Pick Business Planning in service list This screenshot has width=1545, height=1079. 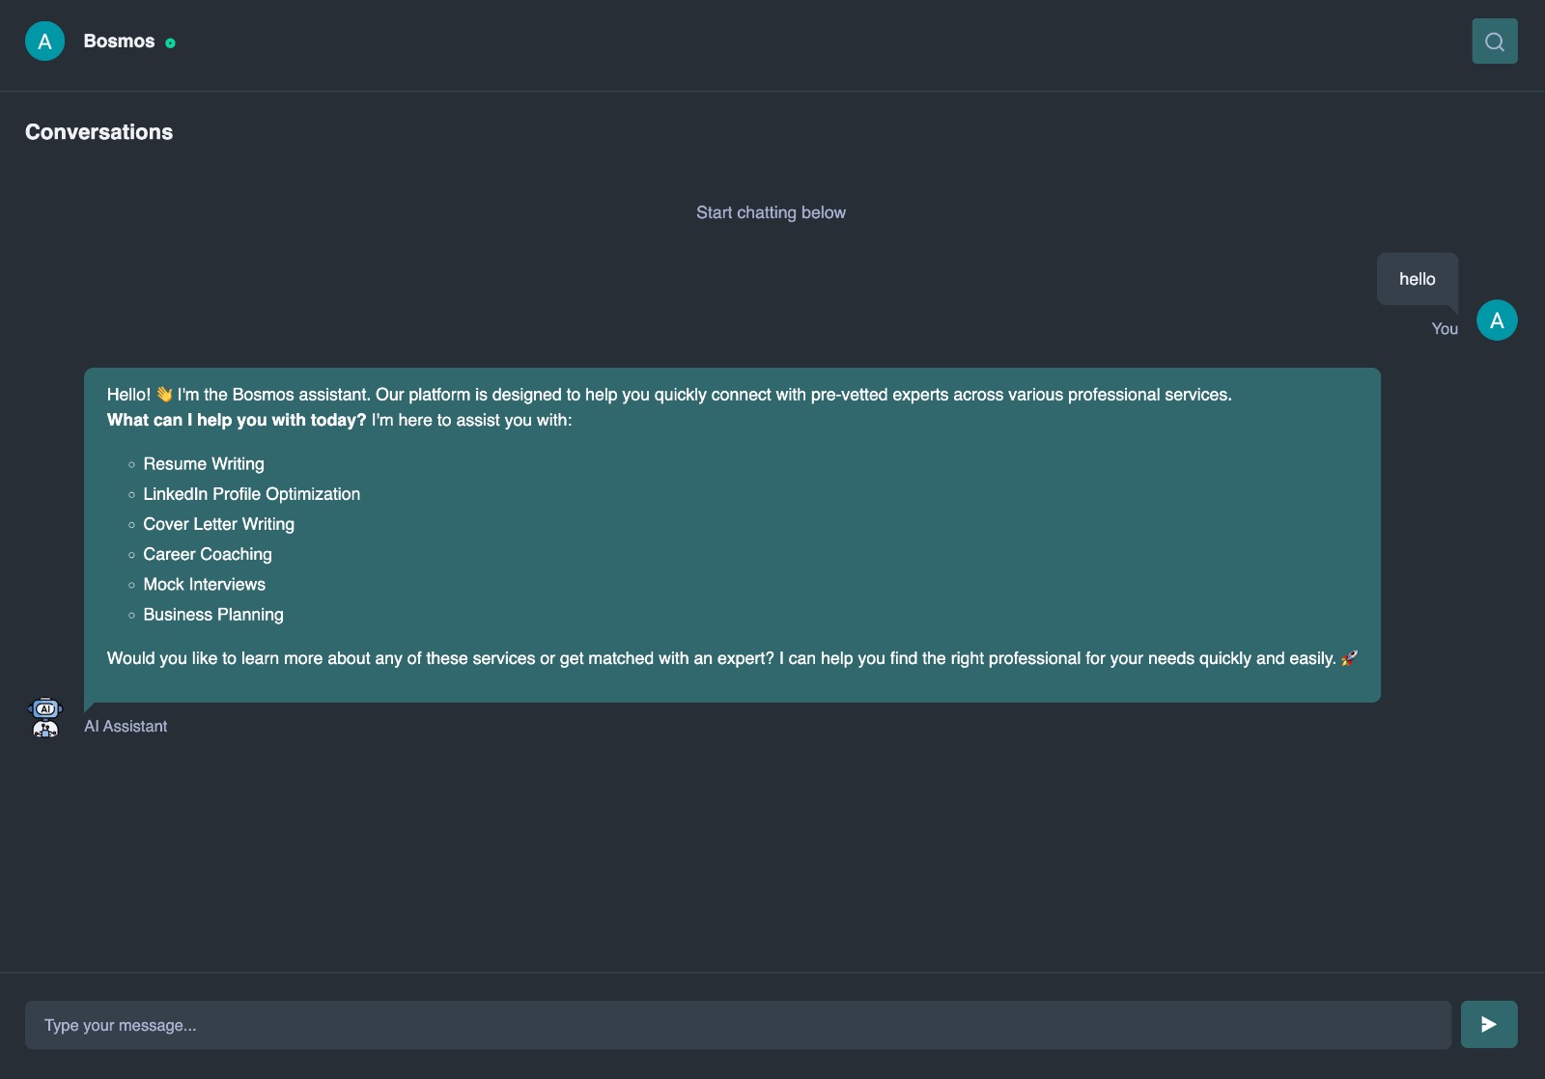pyautogui.click(x=213, y=615)
